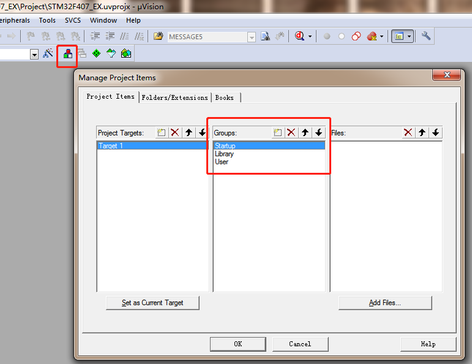Screen dimensions: 472x364
Task: Click the navigate forward arrow icon
Action: pos(12,36)
